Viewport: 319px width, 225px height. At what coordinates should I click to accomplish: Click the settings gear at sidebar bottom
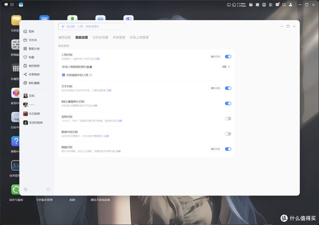coord(25,189)
